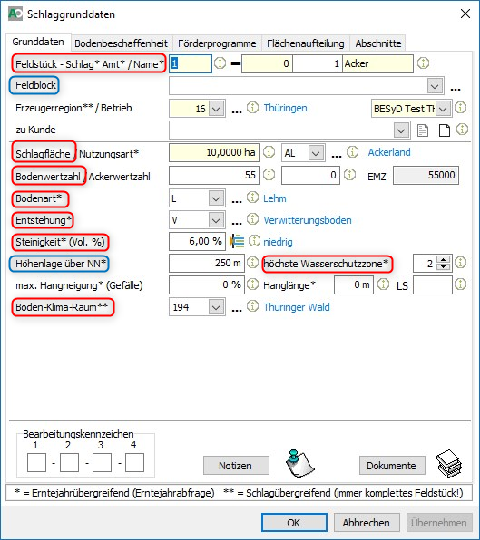Click Bearbeitungskennzeichen box labeled 4

[x=134, y=462]
